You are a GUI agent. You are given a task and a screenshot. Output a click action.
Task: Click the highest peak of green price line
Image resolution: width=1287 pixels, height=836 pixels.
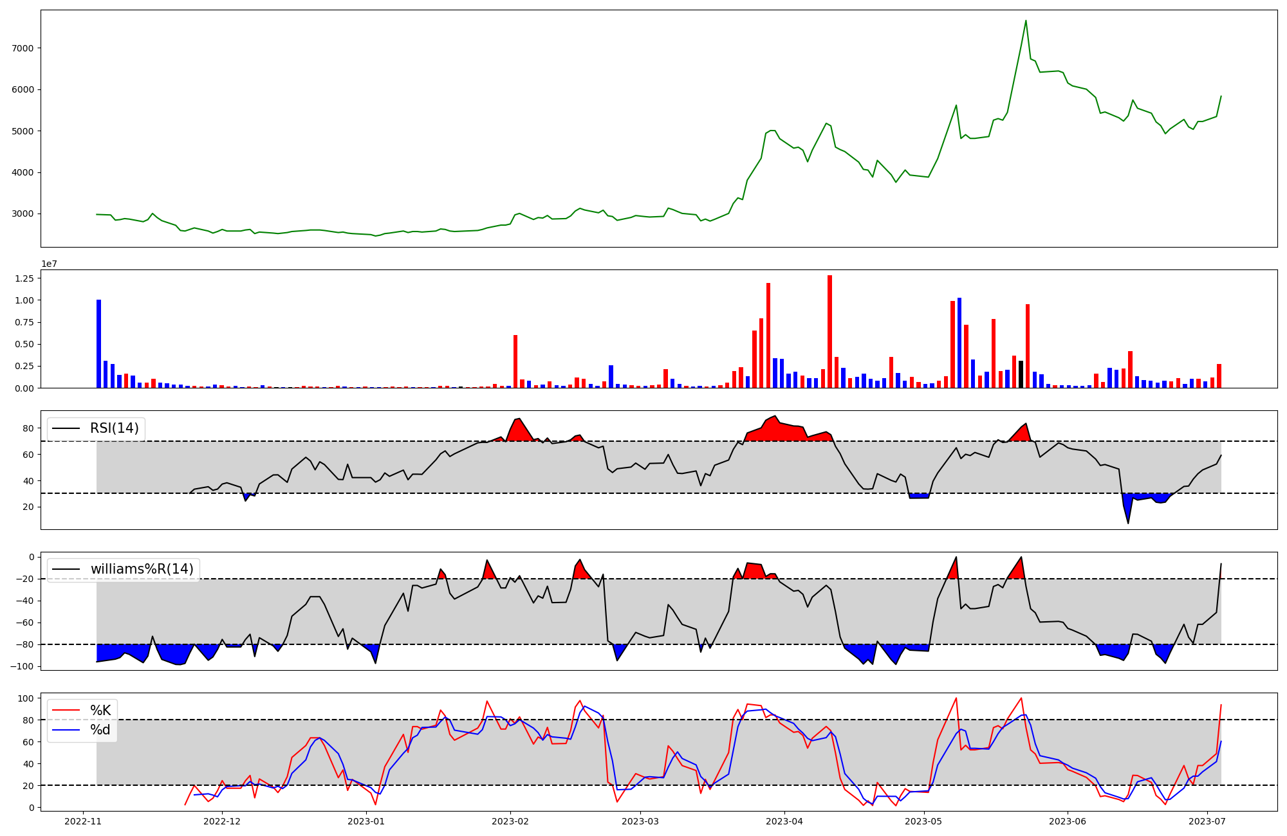(x=1026, y=21)
